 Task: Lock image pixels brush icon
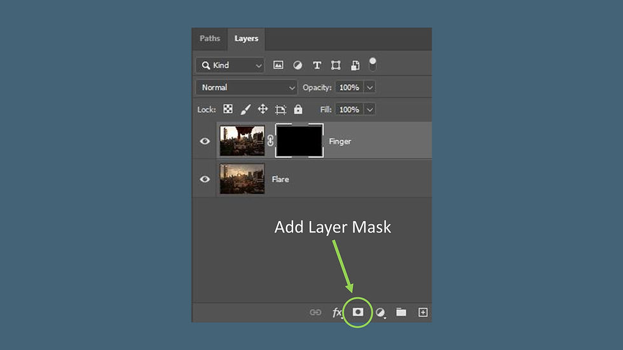point(245,109)
